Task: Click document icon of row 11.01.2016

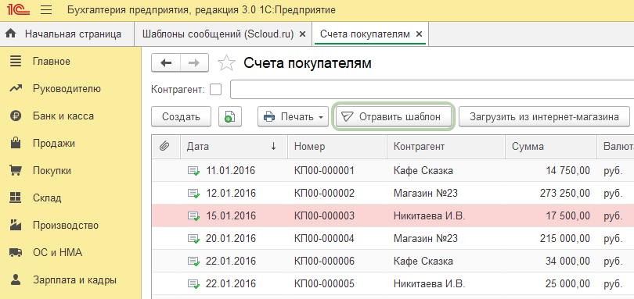Action: tap(193, 171)
